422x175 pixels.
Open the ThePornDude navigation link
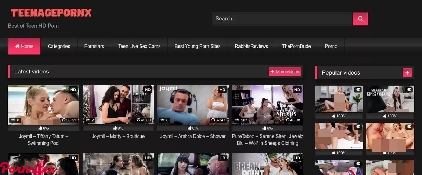tap(296, 46)
